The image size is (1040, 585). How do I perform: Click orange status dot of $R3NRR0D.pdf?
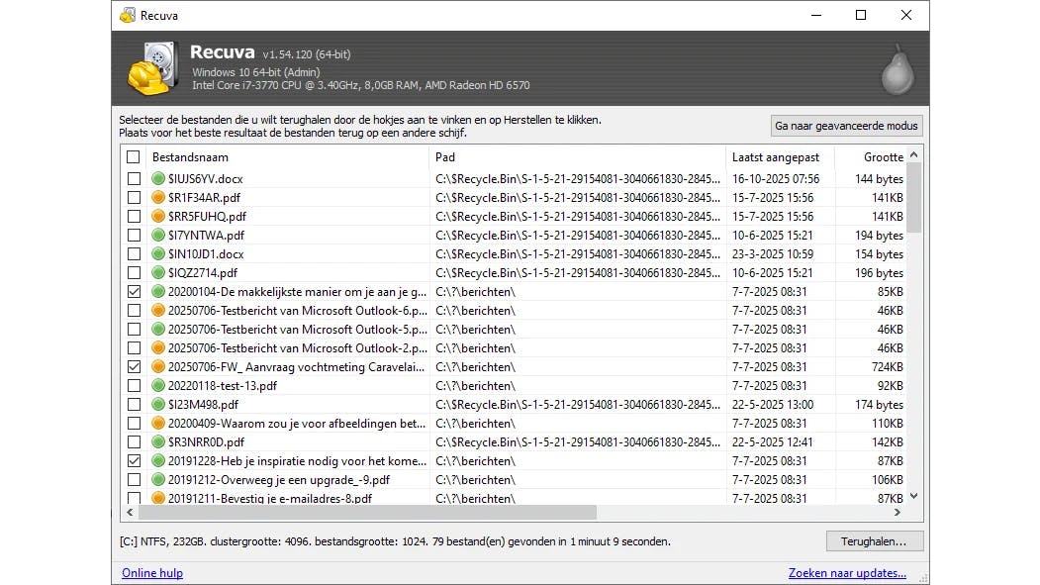[158, 442]
